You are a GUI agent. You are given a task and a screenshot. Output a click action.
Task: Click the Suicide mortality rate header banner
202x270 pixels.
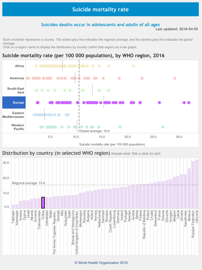point(100,10)
